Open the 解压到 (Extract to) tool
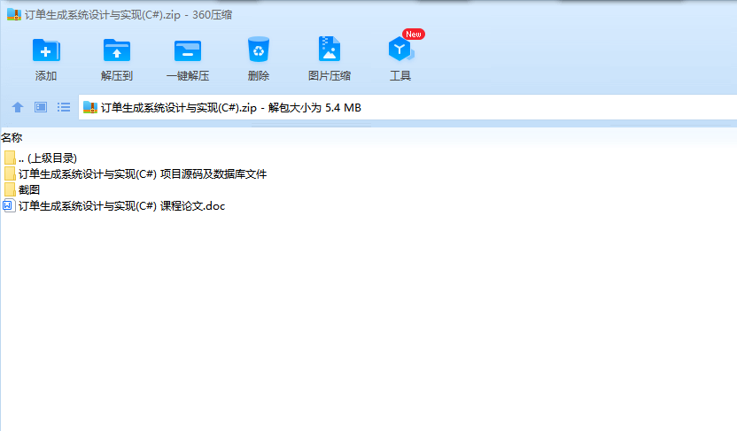This screenshot has height=431, width=737. pos(117,50)
